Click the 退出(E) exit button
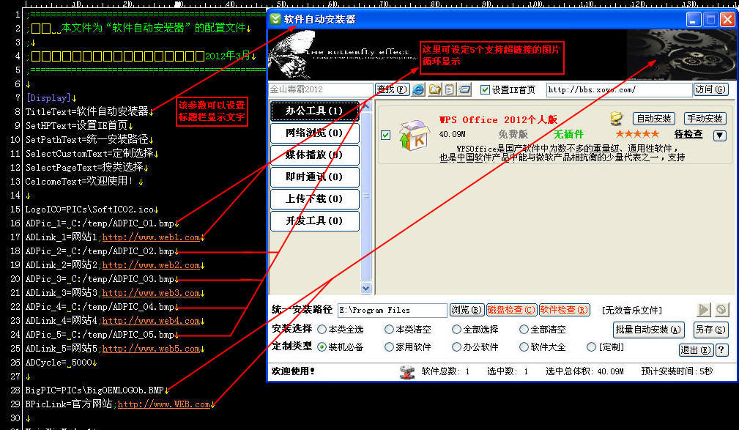The width and height of the screenshot is (739, 430). [696, 350]
